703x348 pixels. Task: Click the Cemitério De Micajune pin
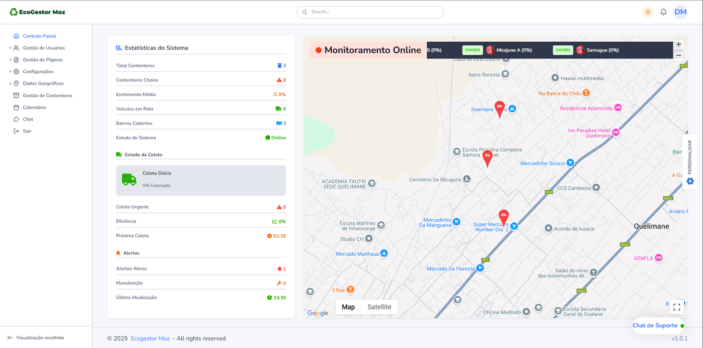click(467, 179)
